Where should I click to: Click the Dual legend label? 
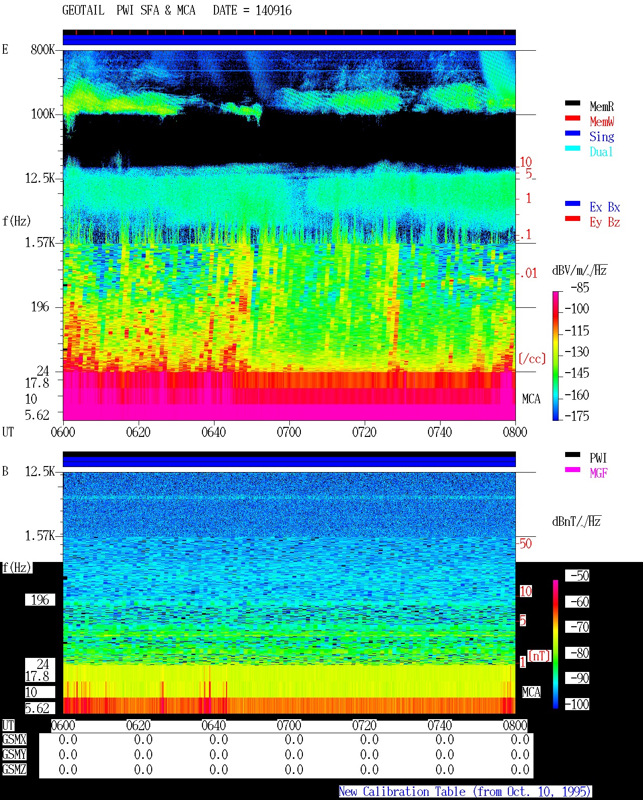click(602, 152)
